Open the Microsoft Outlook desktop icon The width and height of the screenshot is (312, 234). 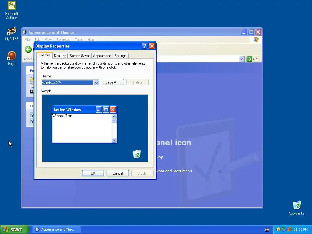[12, 10]
